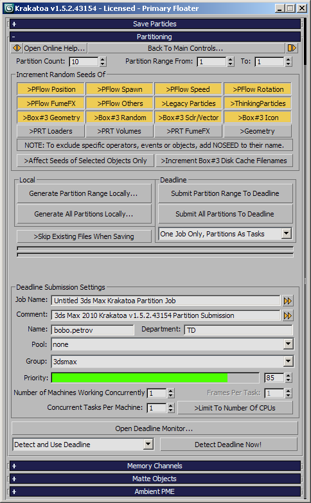Click the Department field containing TD
The width and height of the screenshot is (311, 503).
pyautogui.click(x=238, y=330)
